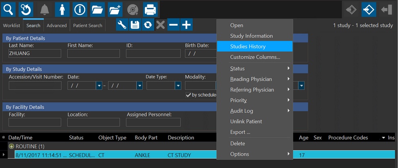Collapse the ROUTINE (1) group

tap(11, 146)
